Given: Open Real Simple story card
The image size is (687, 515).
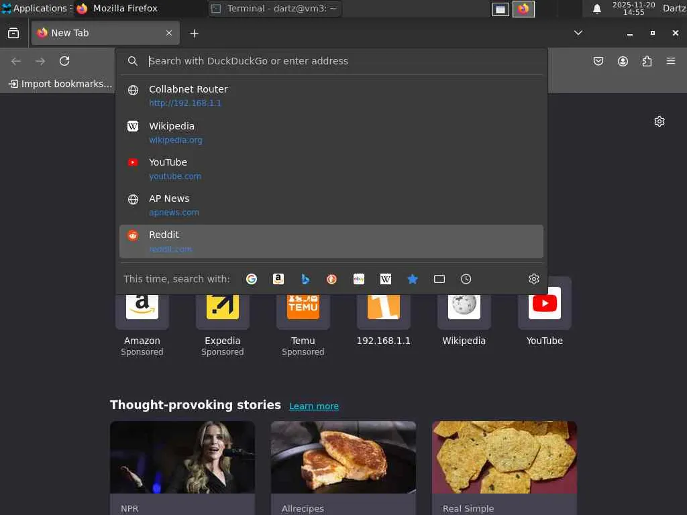Looking at the screenshot, I should 505,468.
